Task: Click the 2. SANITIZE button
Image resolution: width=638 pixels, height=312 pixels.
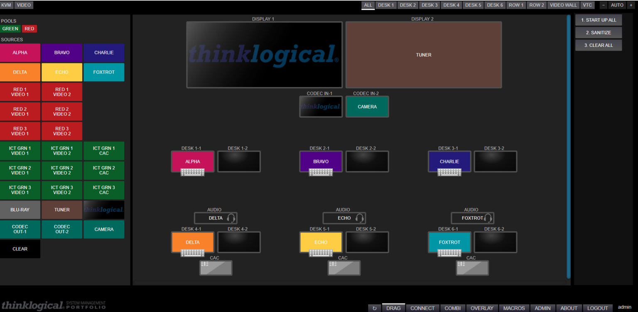Action: click(599, 32)
